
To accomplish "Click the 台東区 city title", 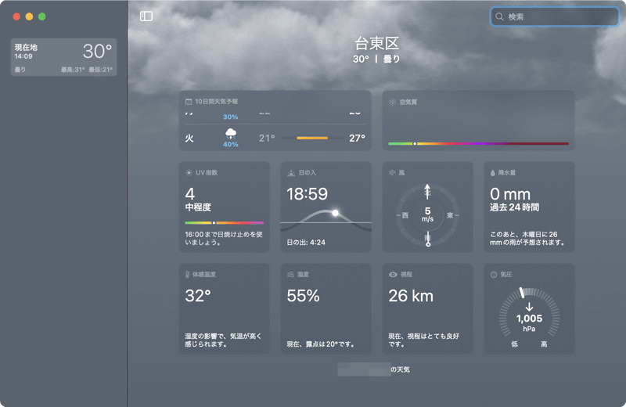I will [376, 44].
